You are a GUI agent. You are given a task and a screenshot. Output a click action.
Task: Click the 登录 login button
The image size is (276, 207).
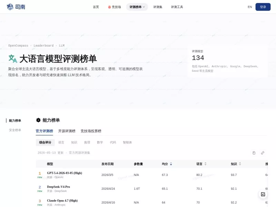coord(263,7)
